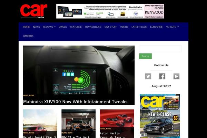Image resolution: width=207 pixels, height=138 pixels.
Task: Focus the sidebar search input field
Action: [160, 49]
